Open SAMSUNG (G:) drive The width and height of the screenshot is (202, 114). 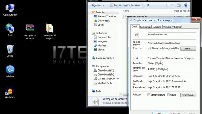pos(104,83)
